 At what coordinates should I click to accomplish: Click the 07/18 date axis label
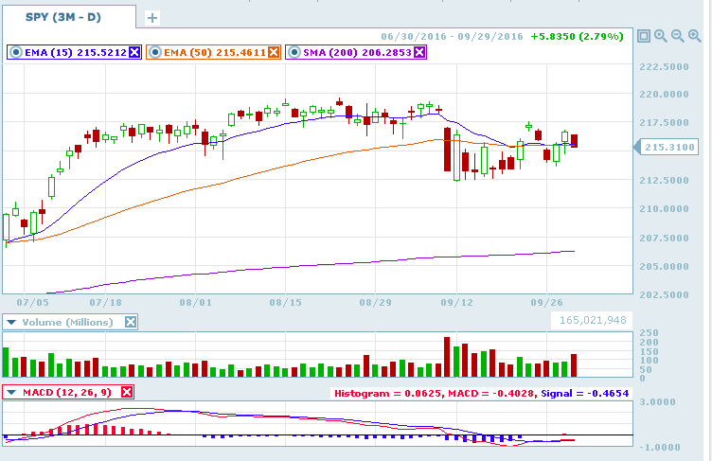point(105,302)
